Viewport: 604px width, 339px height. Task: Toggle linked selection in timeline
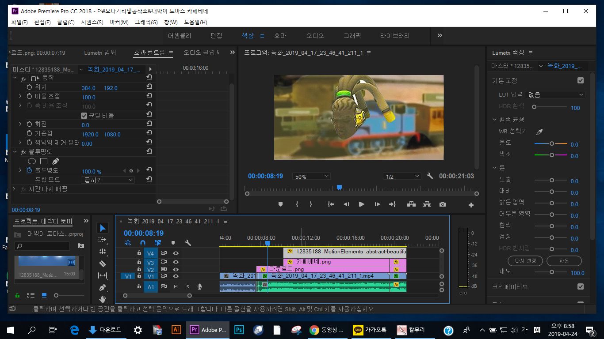coord(157,243)
